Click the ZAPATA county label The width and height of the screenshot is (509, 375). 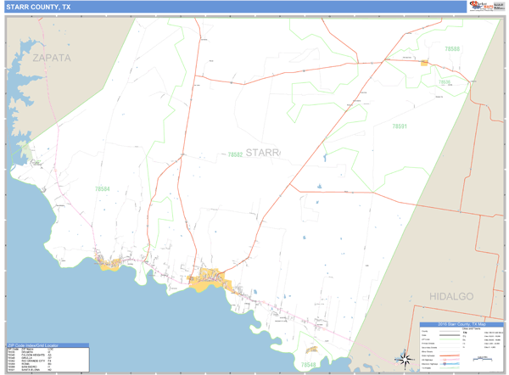pos(52,58)
